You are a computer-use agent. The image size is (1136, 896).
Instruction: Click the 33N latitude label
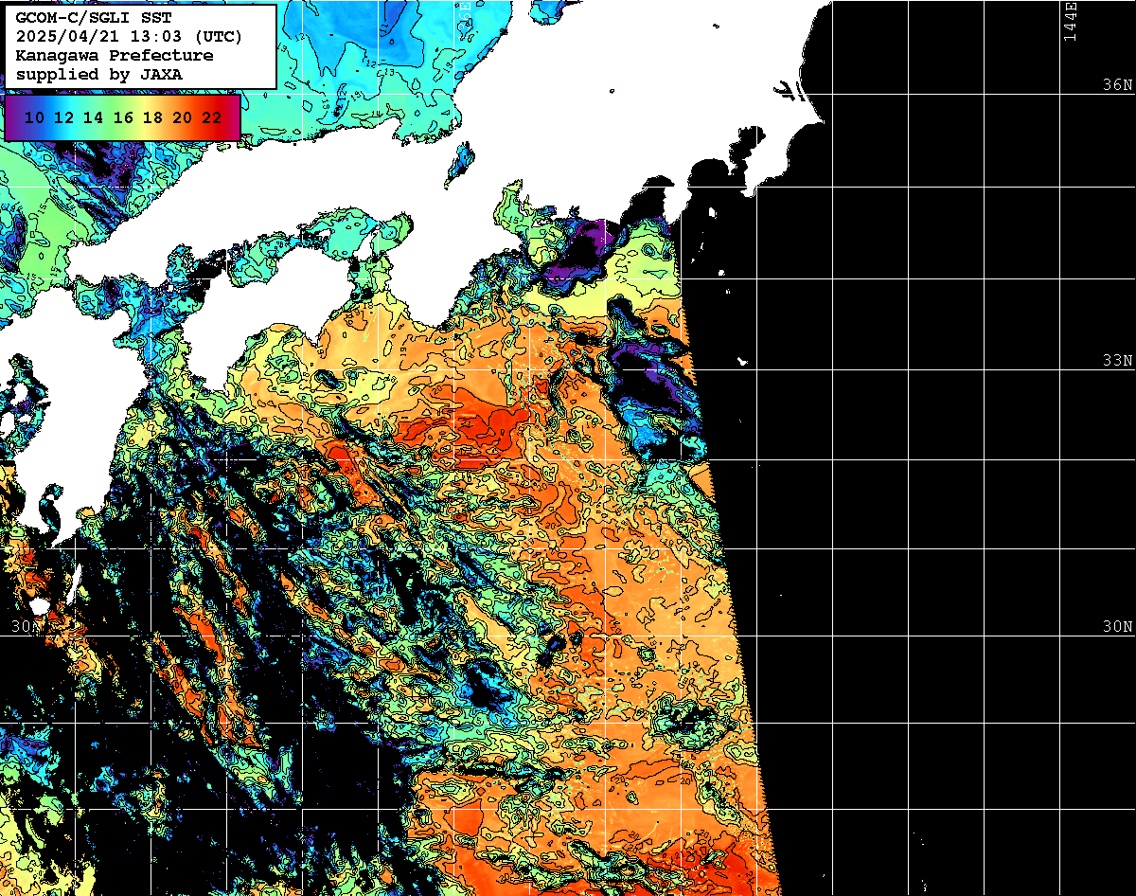coord(1117,361)
